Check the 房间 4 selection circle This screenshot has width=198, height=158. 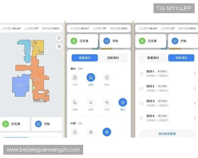coord(142,118)
